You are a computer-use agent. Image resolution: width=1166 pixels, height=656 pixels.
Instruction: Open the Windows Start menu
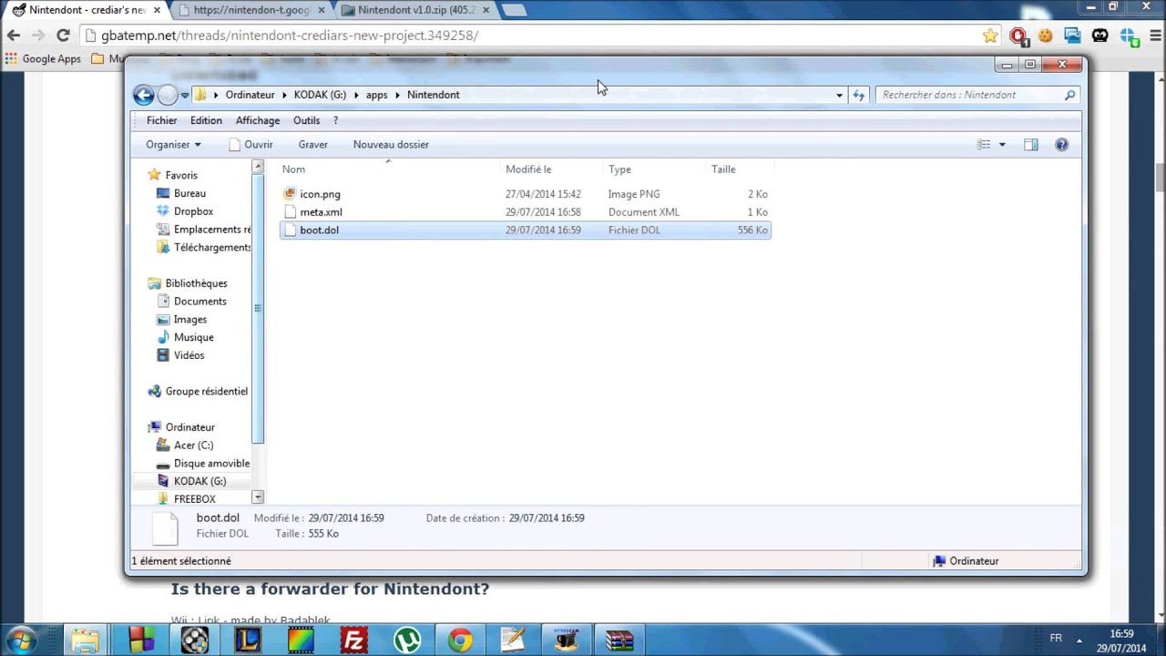pos(22,639)
